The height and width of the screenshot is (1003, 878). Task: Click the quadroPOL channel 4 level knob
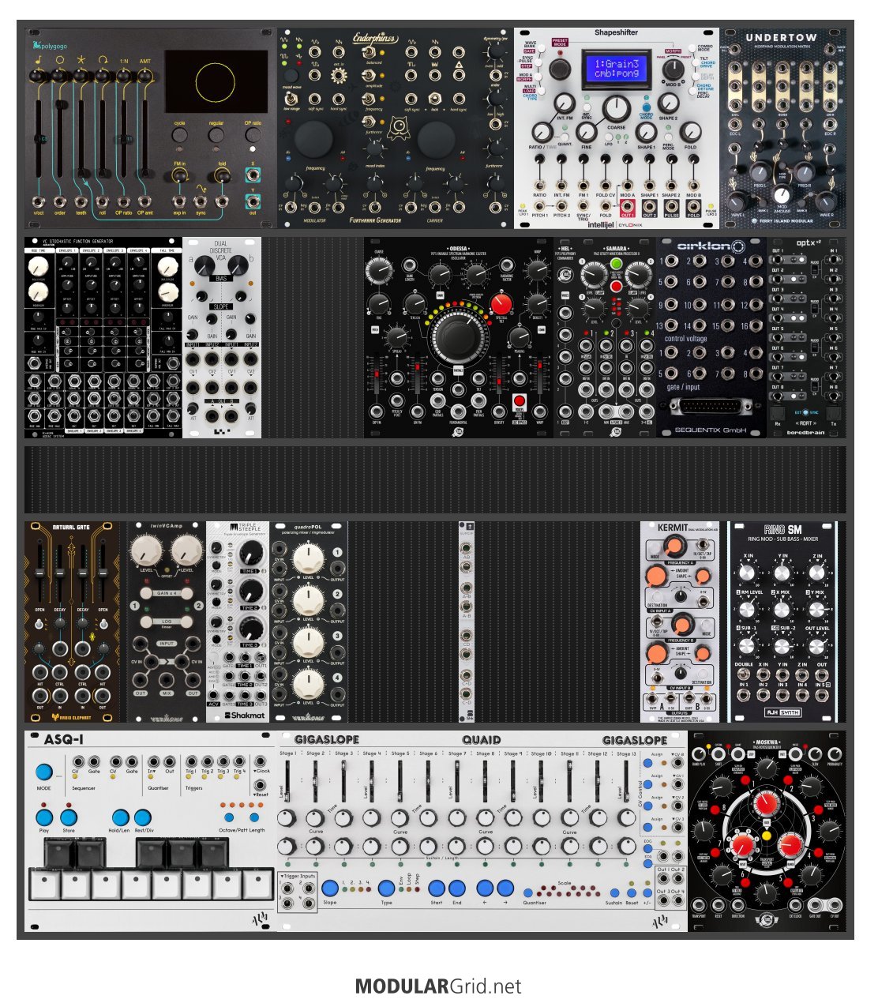[x=308, y=684]
